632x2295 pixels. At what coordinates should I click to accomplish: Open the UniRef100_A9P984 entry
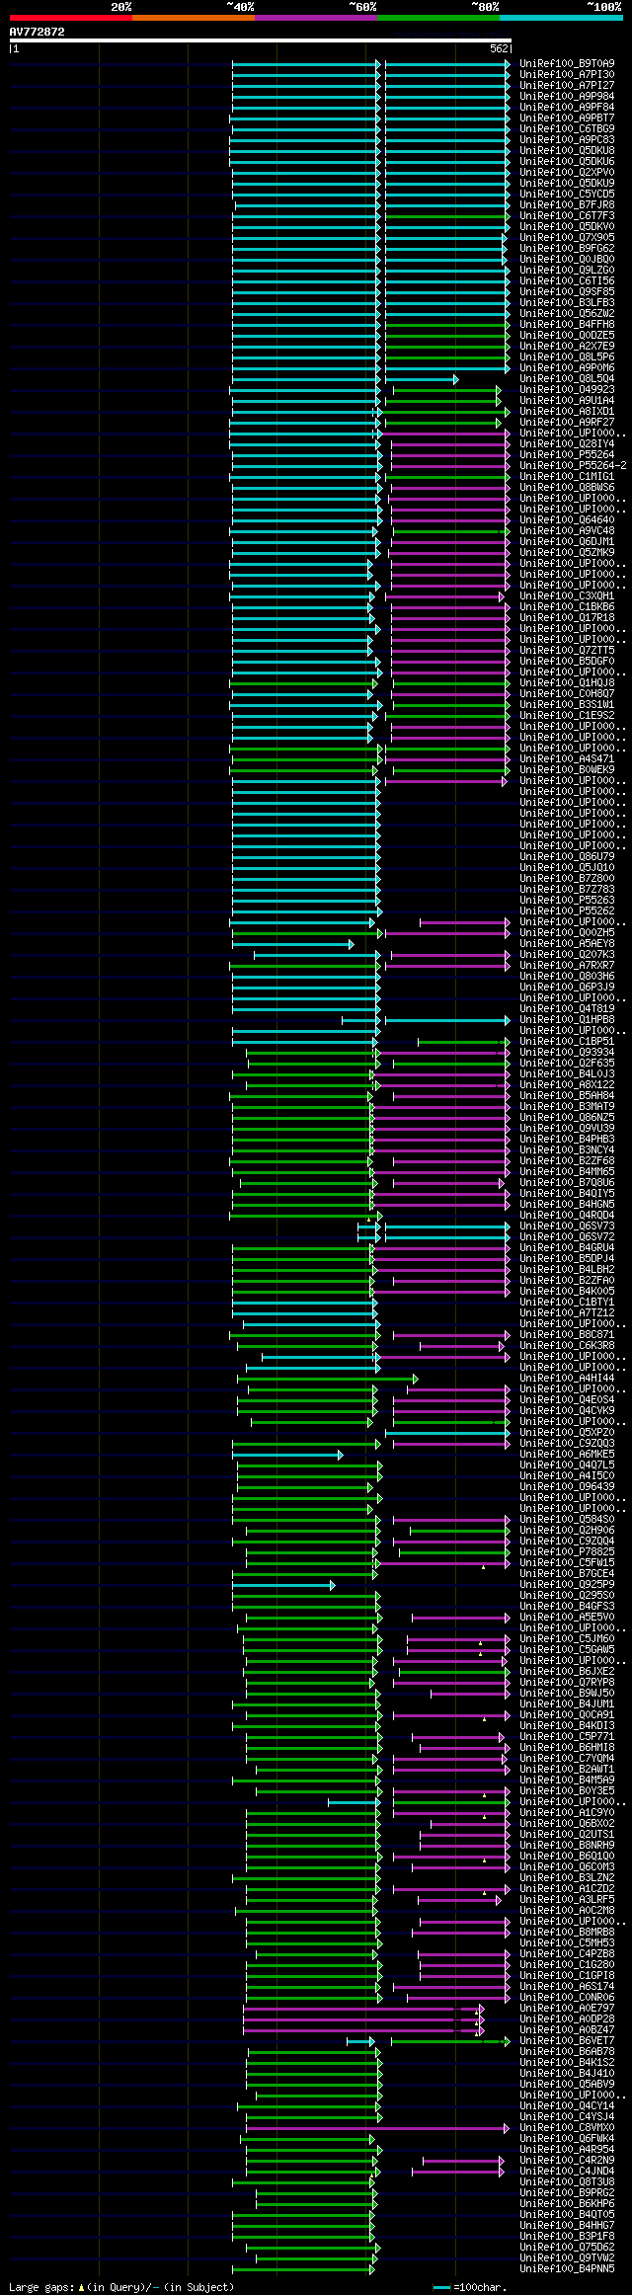click(x=567, y=96)
